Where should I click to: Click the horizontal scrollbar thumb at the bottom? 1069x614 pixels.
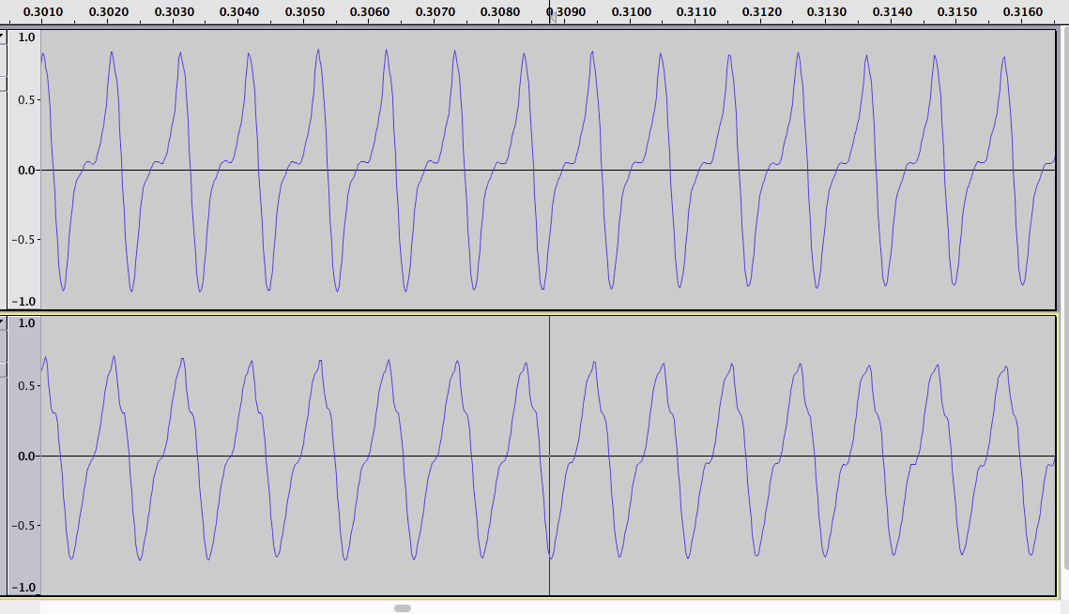point(403,607)
